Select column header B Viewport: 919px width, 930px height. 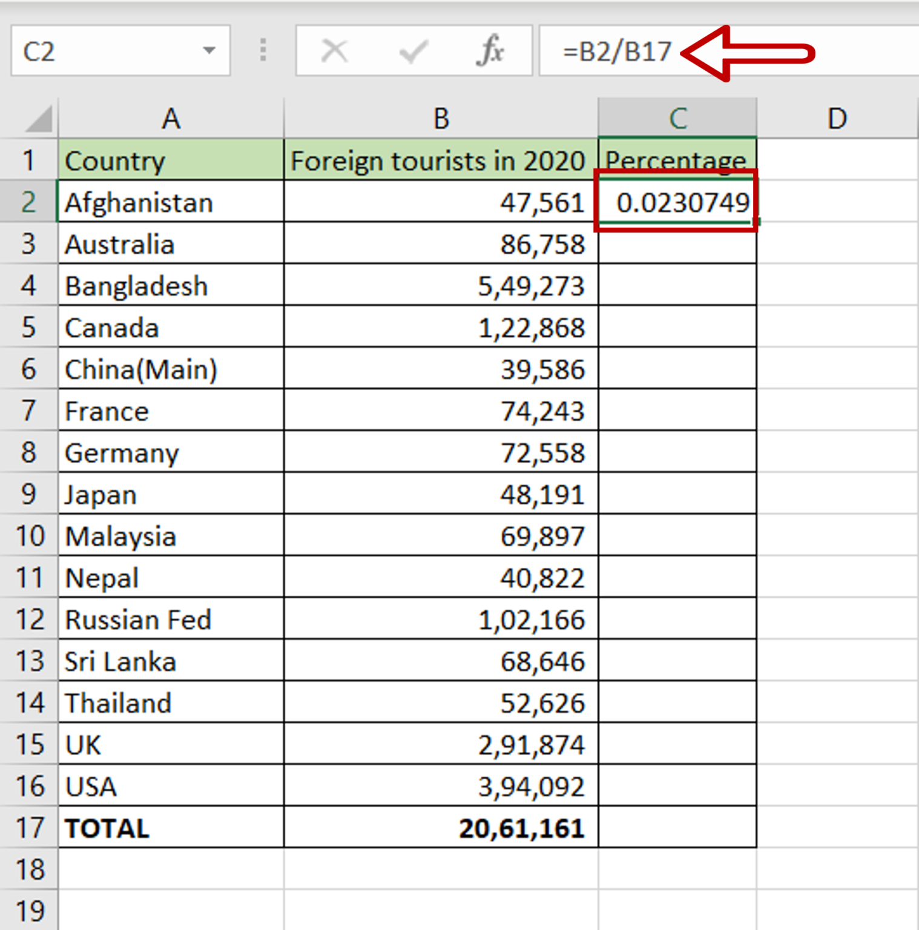[439, 118]
